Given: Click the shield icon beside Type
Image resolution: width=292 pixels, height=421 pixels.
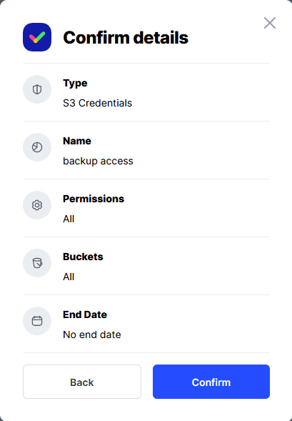Looking at the screenshot, I should (37, 89).
